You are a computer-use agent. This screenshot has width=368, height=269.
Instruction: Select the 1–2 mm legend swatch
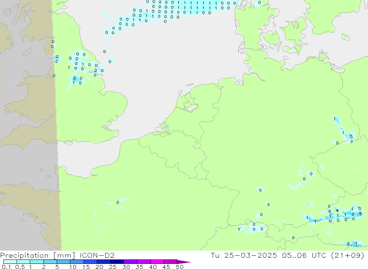click(37, 262)
